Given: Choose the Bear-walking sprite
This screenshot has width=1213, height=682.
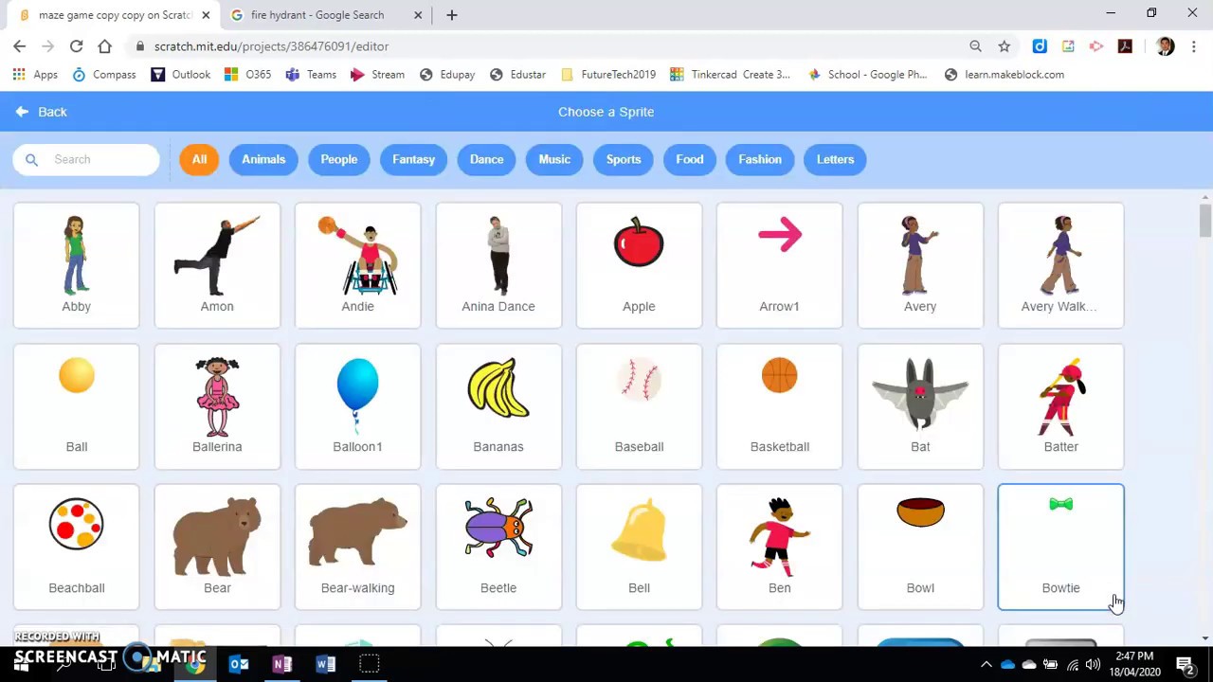Looking at the screenshot, I should point(357,547).
